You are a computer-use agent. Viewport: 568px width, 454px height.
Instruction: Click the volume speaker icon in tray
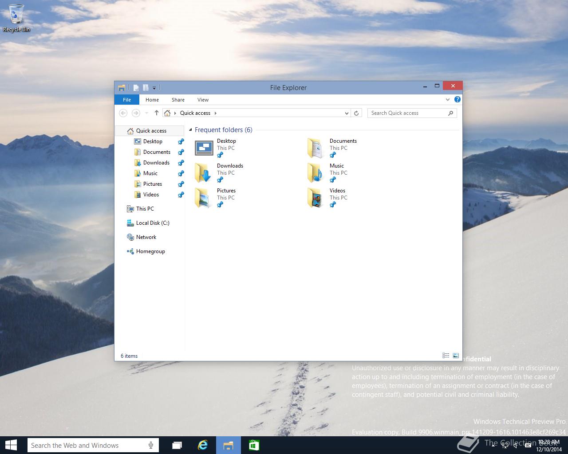pyautogui.click(x=515, y=446)
